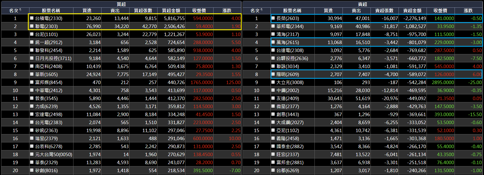Viewport: 484px width, 175px height.
Task: Open stock 台驊投控(2636)
Action: [x=292, y=58]
